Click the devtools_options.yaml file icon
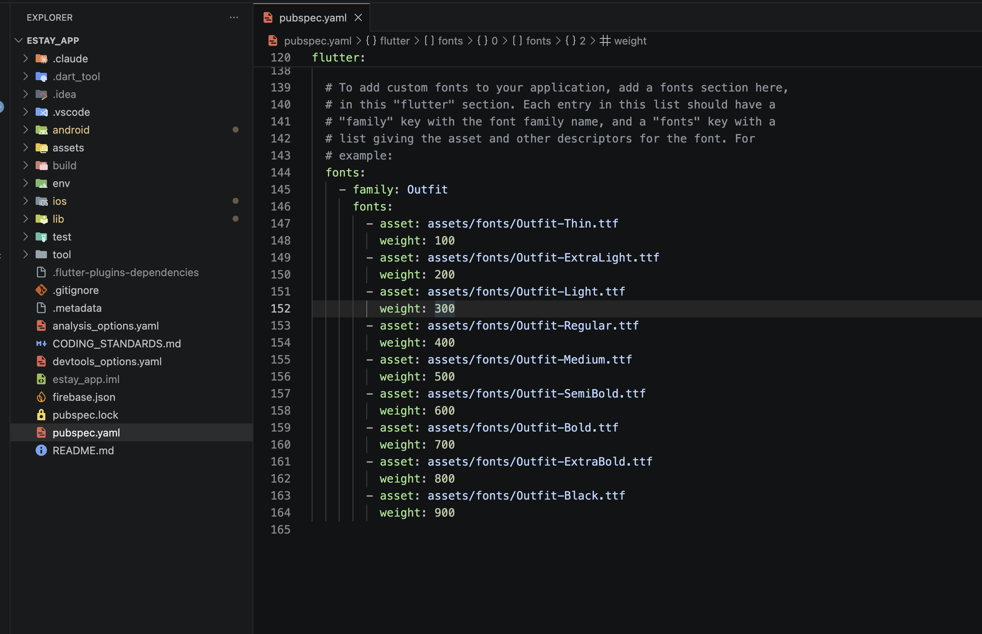 41,362
